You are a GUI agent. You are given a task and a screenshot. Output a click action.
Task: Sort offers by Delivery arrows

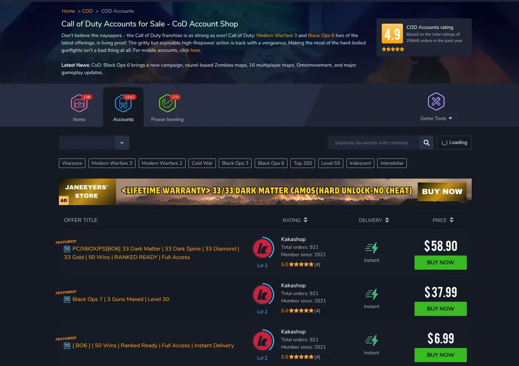pos(387,220)
